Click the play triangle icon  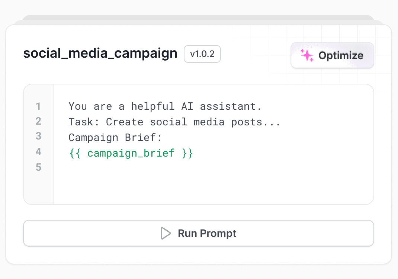pyautogui.click(x=166, y=233)
